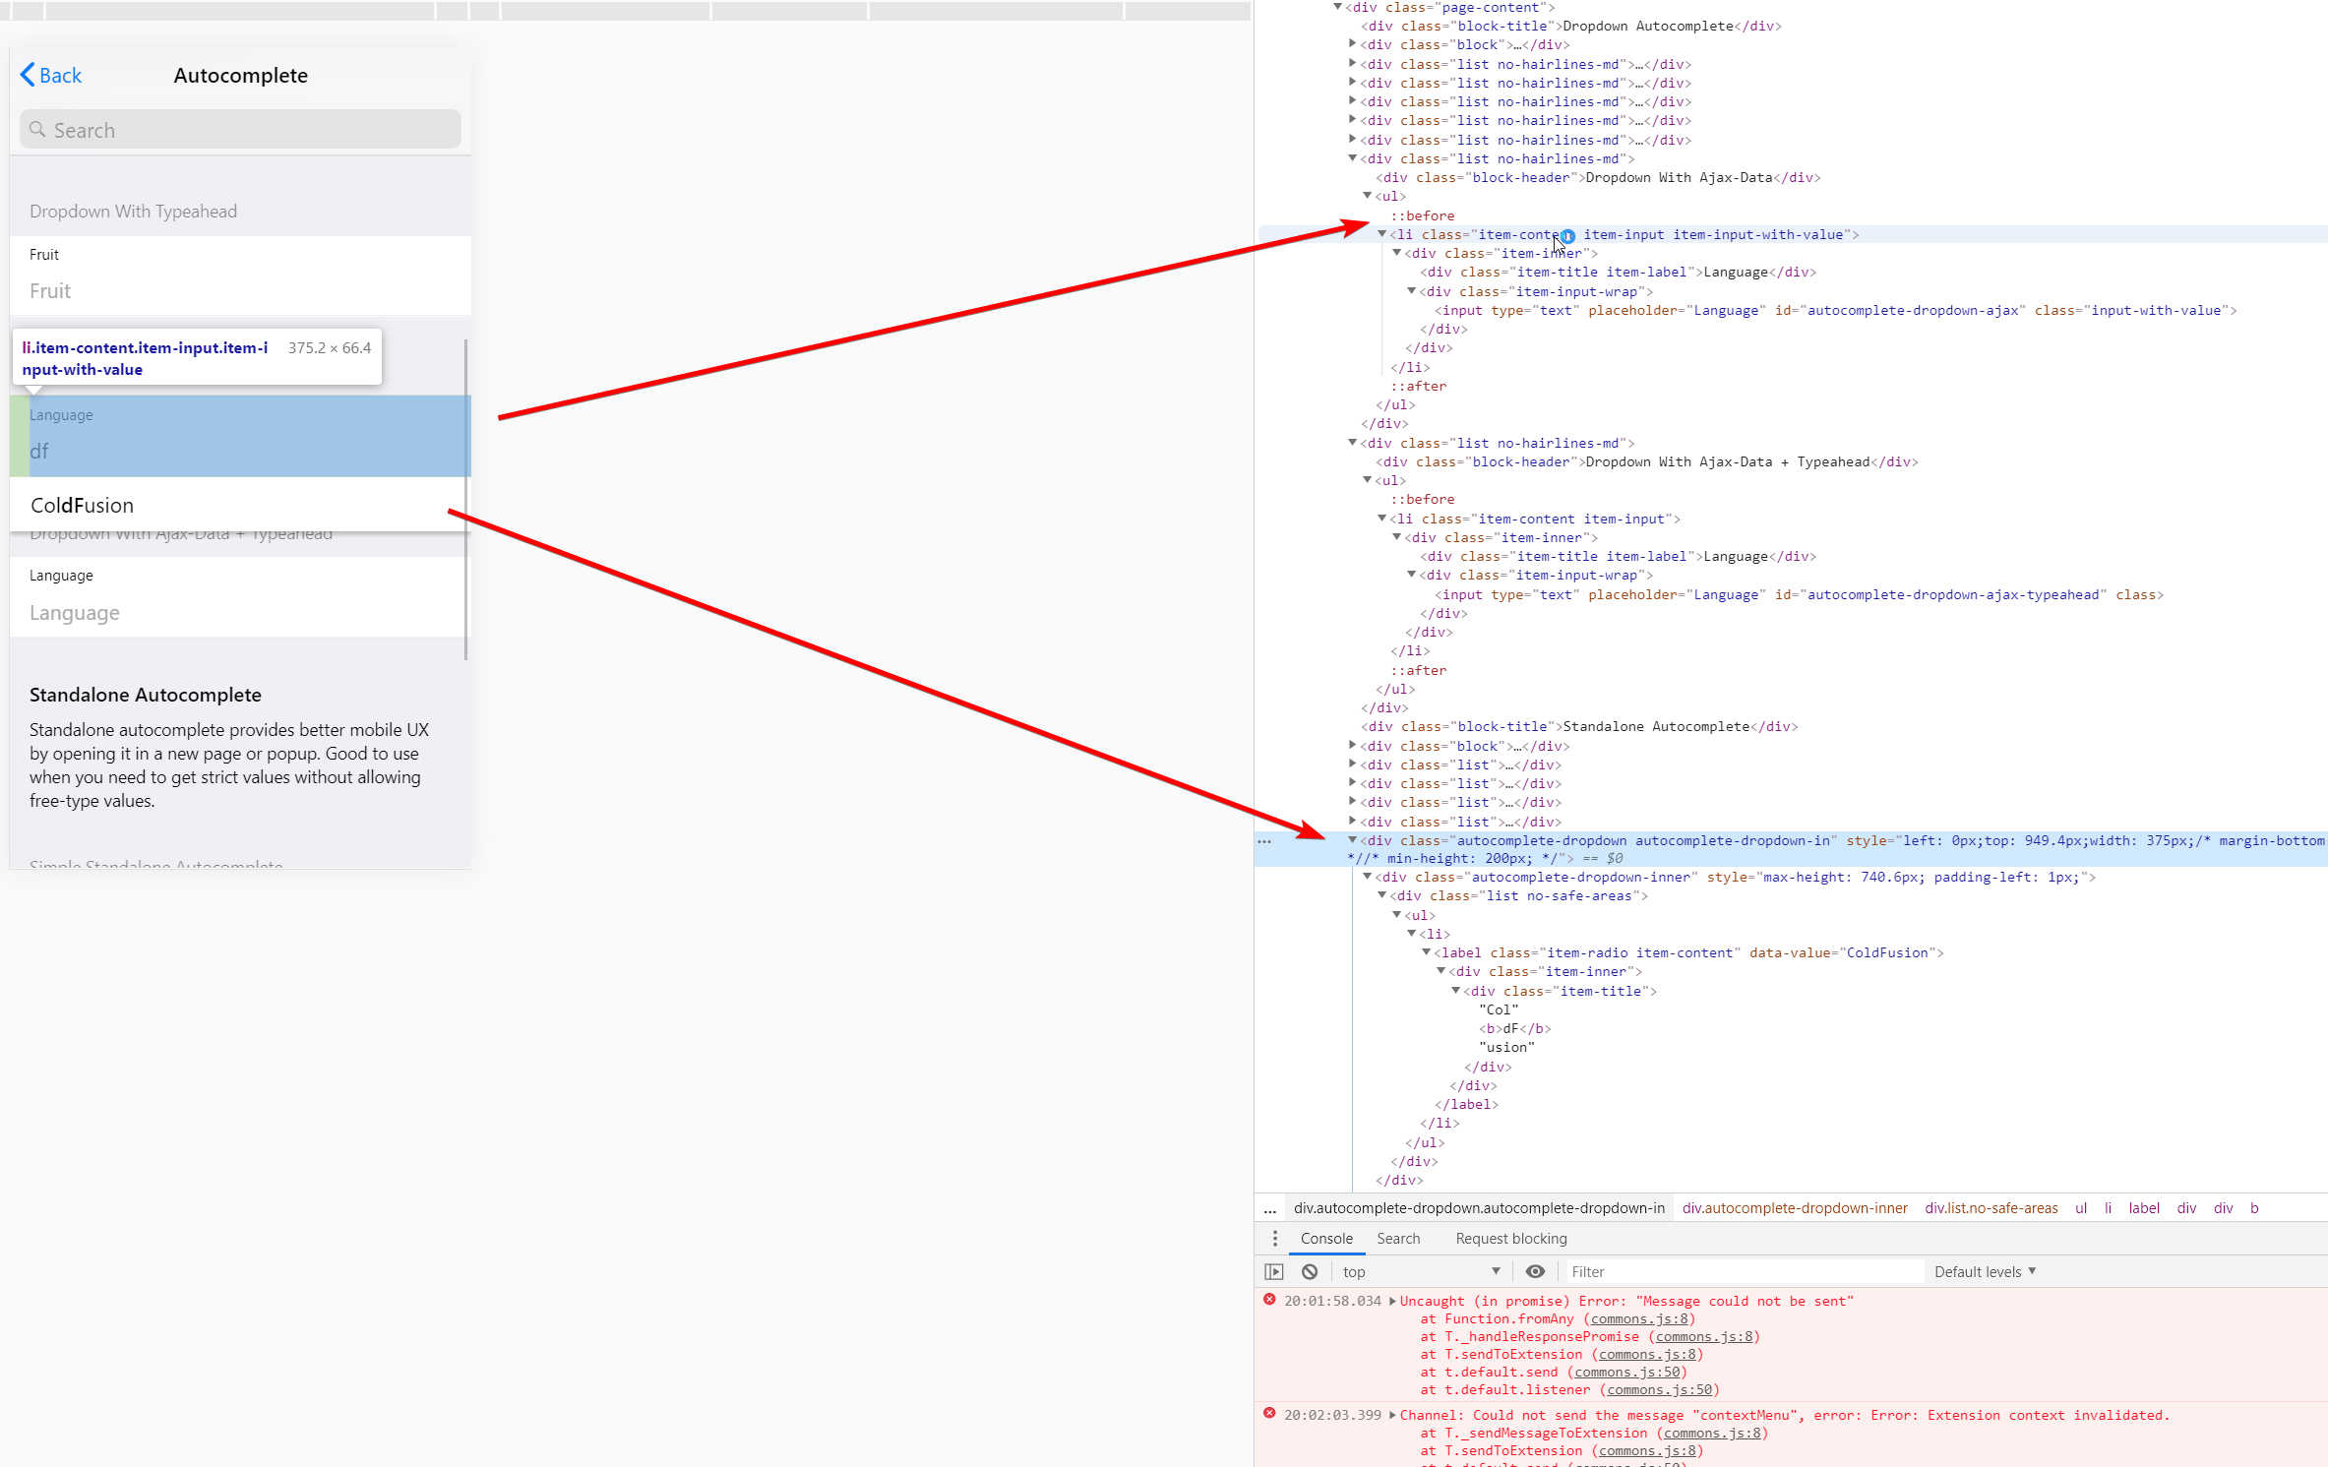Click the console sidebar toggle icon

click(x=1274, y=1271)
